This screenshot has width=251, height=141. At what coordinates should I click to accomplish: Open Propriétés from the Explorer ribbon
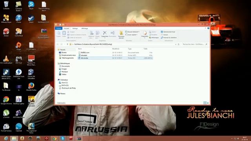click(x=145, y=34)
